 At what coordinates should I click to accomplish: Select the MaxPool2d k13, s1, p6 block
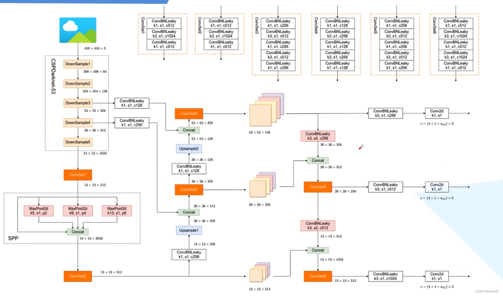click(x=117, y=211)
